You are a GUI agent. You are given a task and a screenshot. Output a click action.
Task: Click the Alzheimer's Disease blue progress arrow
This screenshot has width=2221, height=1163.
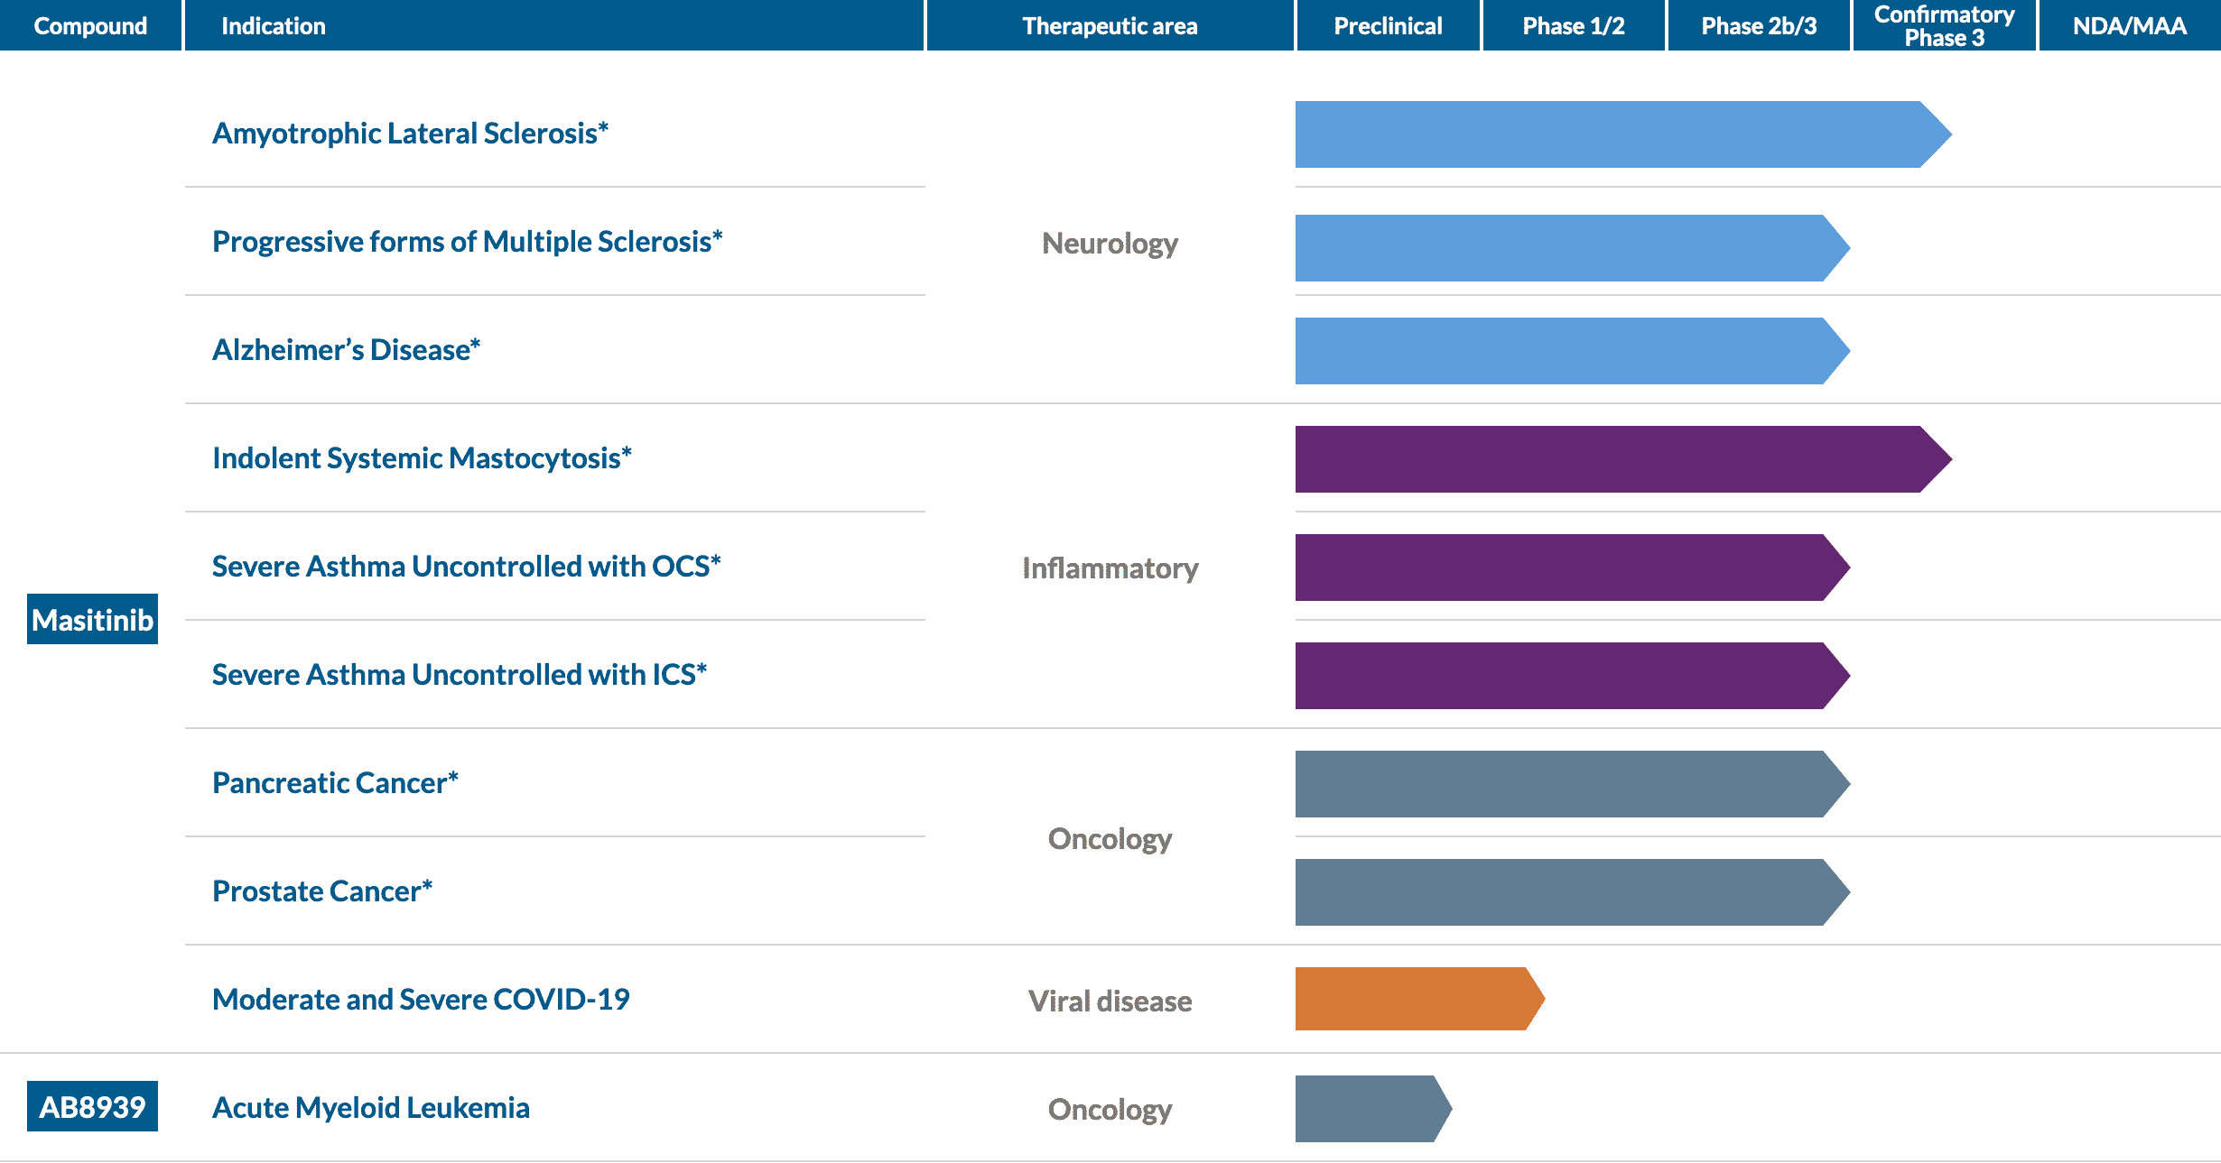[1573, 351]
